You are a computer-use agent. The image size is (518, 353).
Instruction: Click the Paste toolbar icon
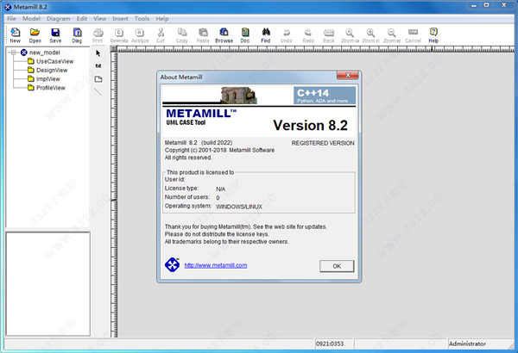coord(203,33)
